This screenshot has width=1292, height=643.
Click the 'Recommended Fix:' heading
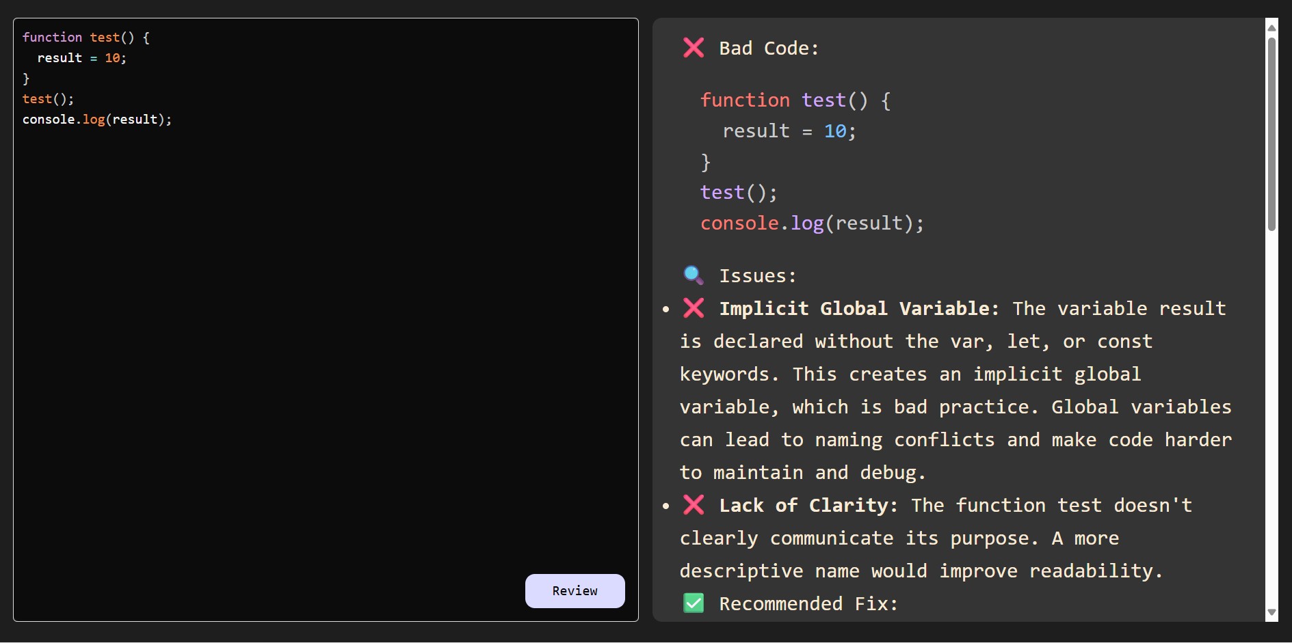click(x=808, y=604)
